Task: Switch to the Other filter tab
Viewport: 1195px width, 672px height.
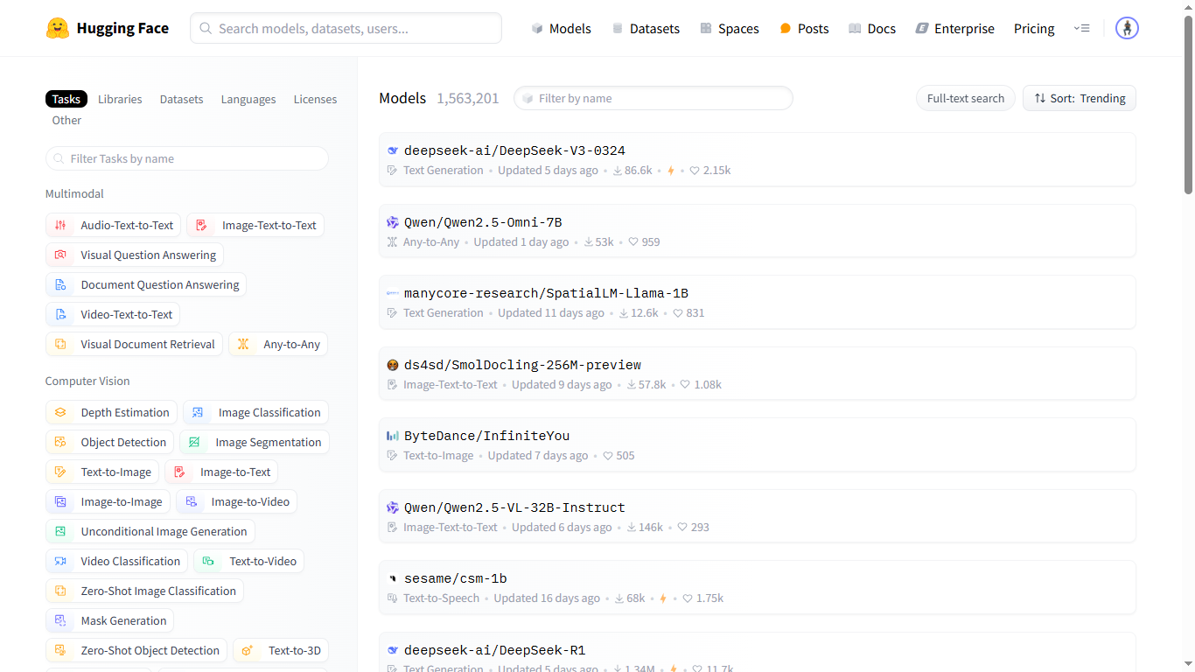Action: pyautogui.click(x=66, y=120)
